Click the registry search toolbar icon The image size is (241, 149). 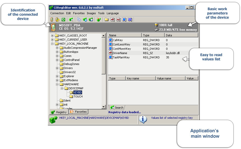[x=71, y=20]
